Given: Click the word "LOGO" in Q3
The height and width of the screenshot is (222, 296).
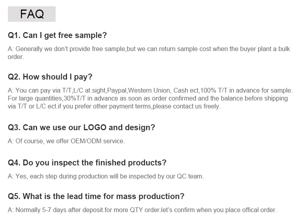Looking at the screenshot, I should point(95,127).
